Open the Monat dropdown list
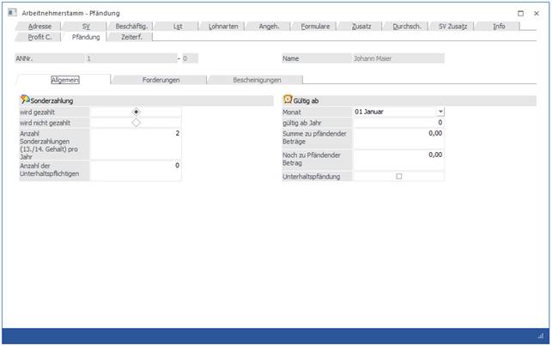The image size is (552, 346). coord(440,112)
